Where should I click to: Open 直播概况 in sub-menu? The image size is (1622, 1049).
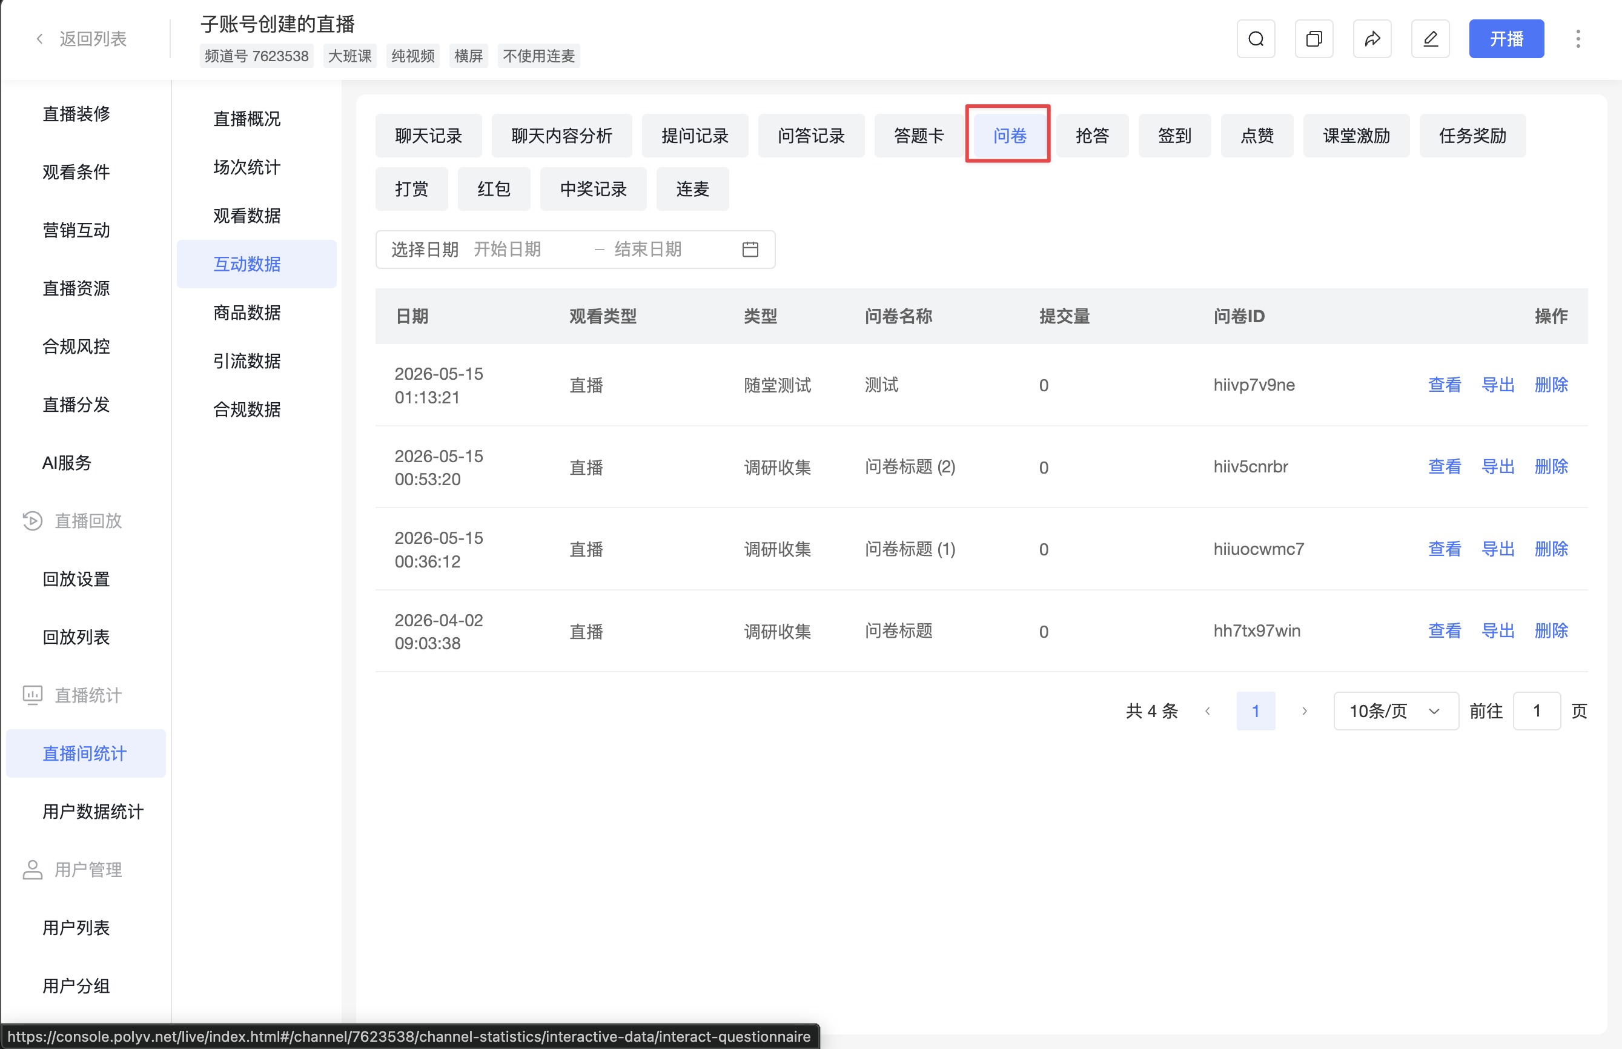click(x=247, y=119)
